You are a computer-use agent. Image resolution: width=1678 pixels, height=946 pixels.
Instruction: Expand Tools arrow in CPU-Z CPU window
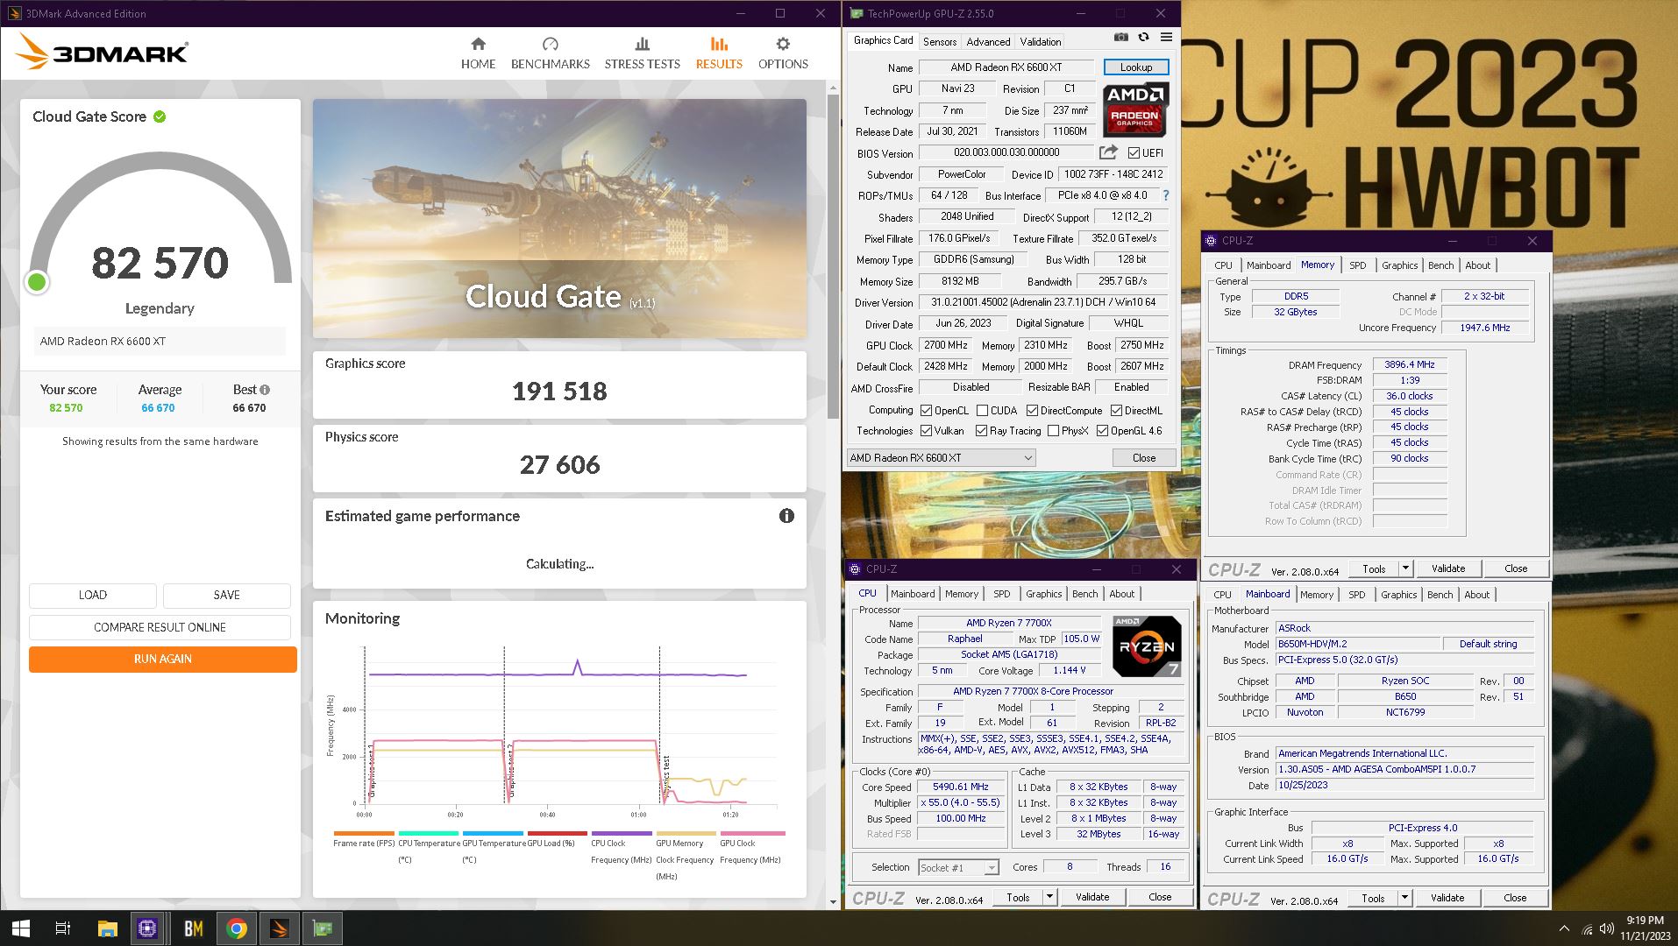[x=1049, y=897]
